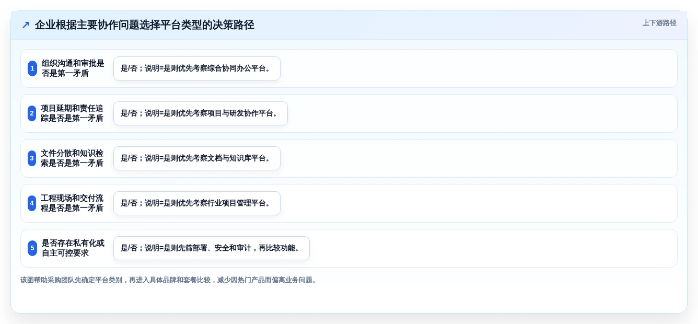Click the box mentioning 文档与知识库平台
This screenshot has height=324, width=698.
pyautogui.click(x=197, y=158)
